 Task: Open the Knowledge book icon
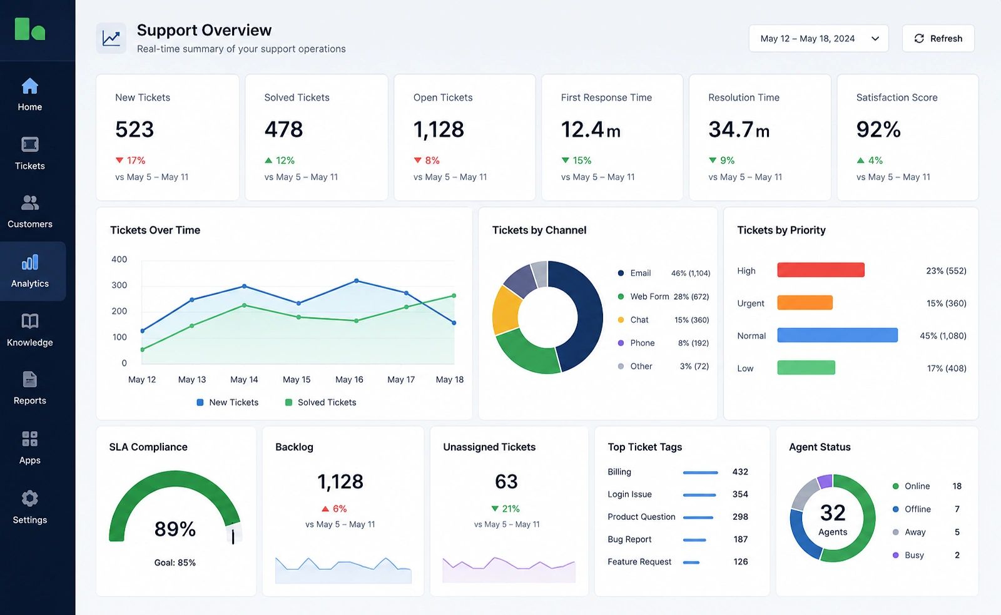(29, 321)
